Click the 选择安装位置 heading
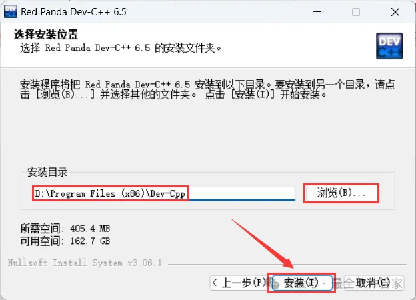This screenshot has width=416, height=300. [x=46, y=35]
